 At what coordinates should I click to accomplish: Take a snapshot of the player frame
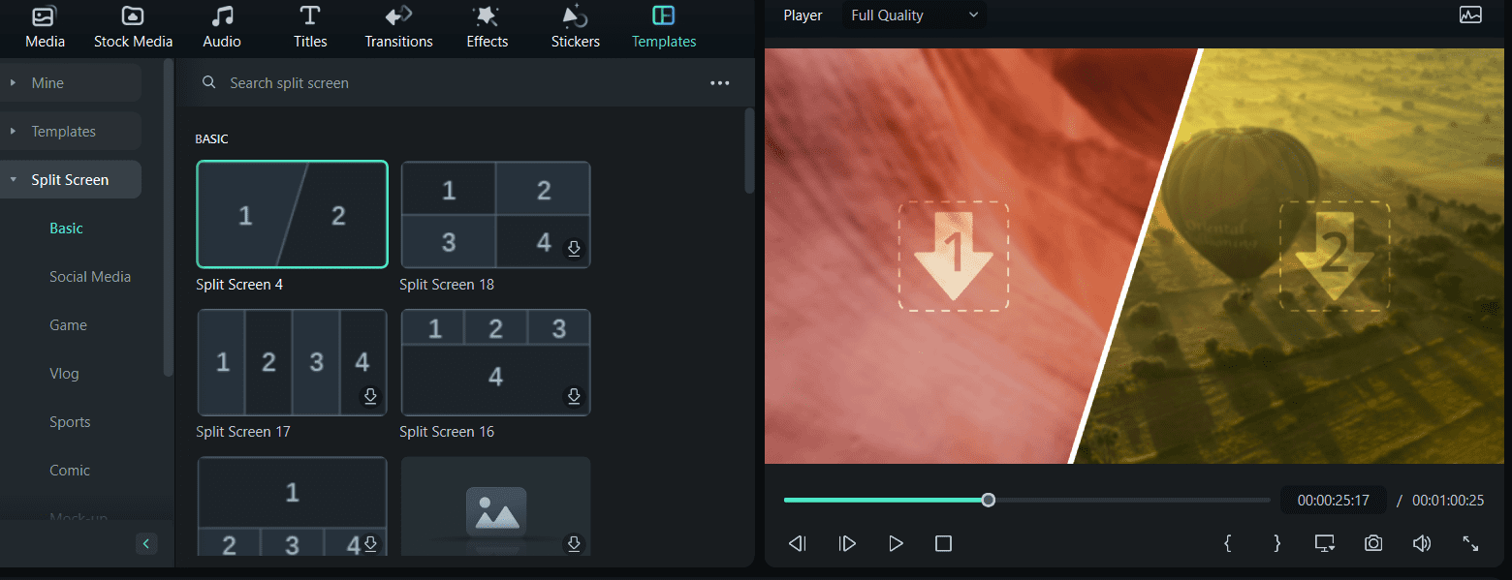click(1372, 543)
